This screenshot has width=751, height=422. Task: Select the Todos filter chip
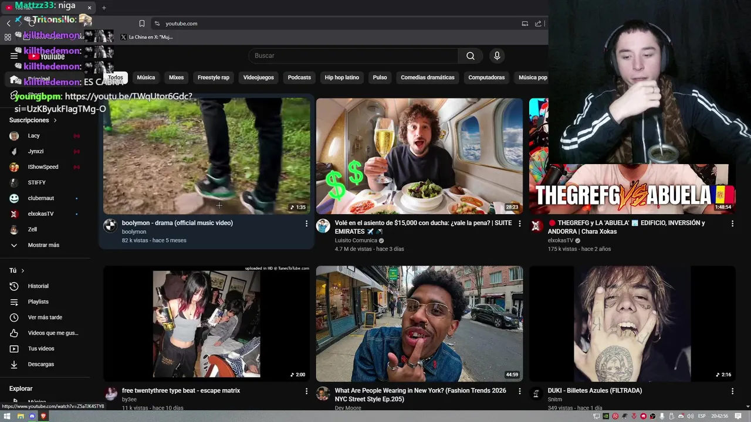point(116,77)
